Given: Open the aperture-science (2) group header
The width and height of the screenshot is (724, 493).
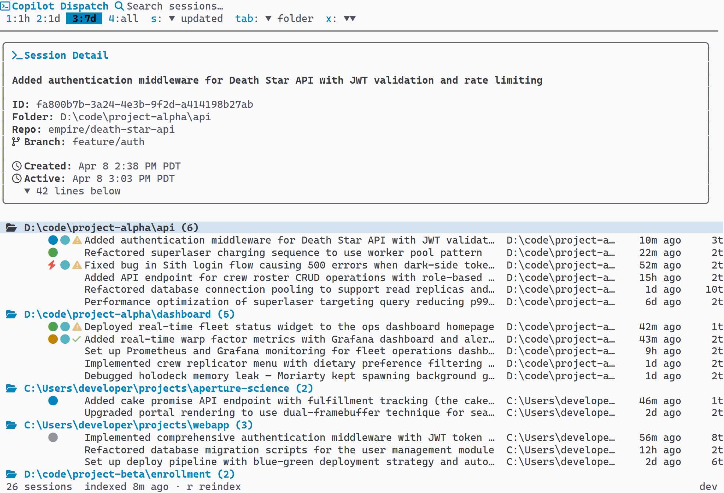Looking at the screenshot, I should pos(362,388).
